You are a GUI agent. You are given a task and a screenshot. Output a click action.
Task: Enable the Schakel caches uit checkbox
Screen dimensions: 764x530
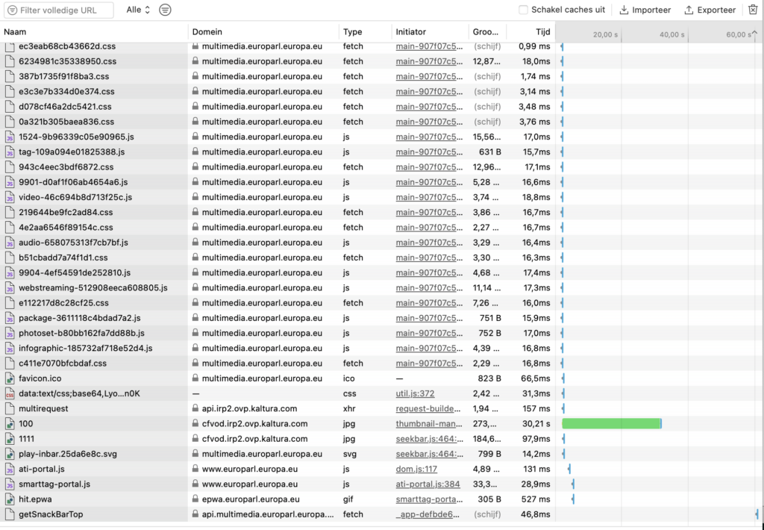coord(525,10)
